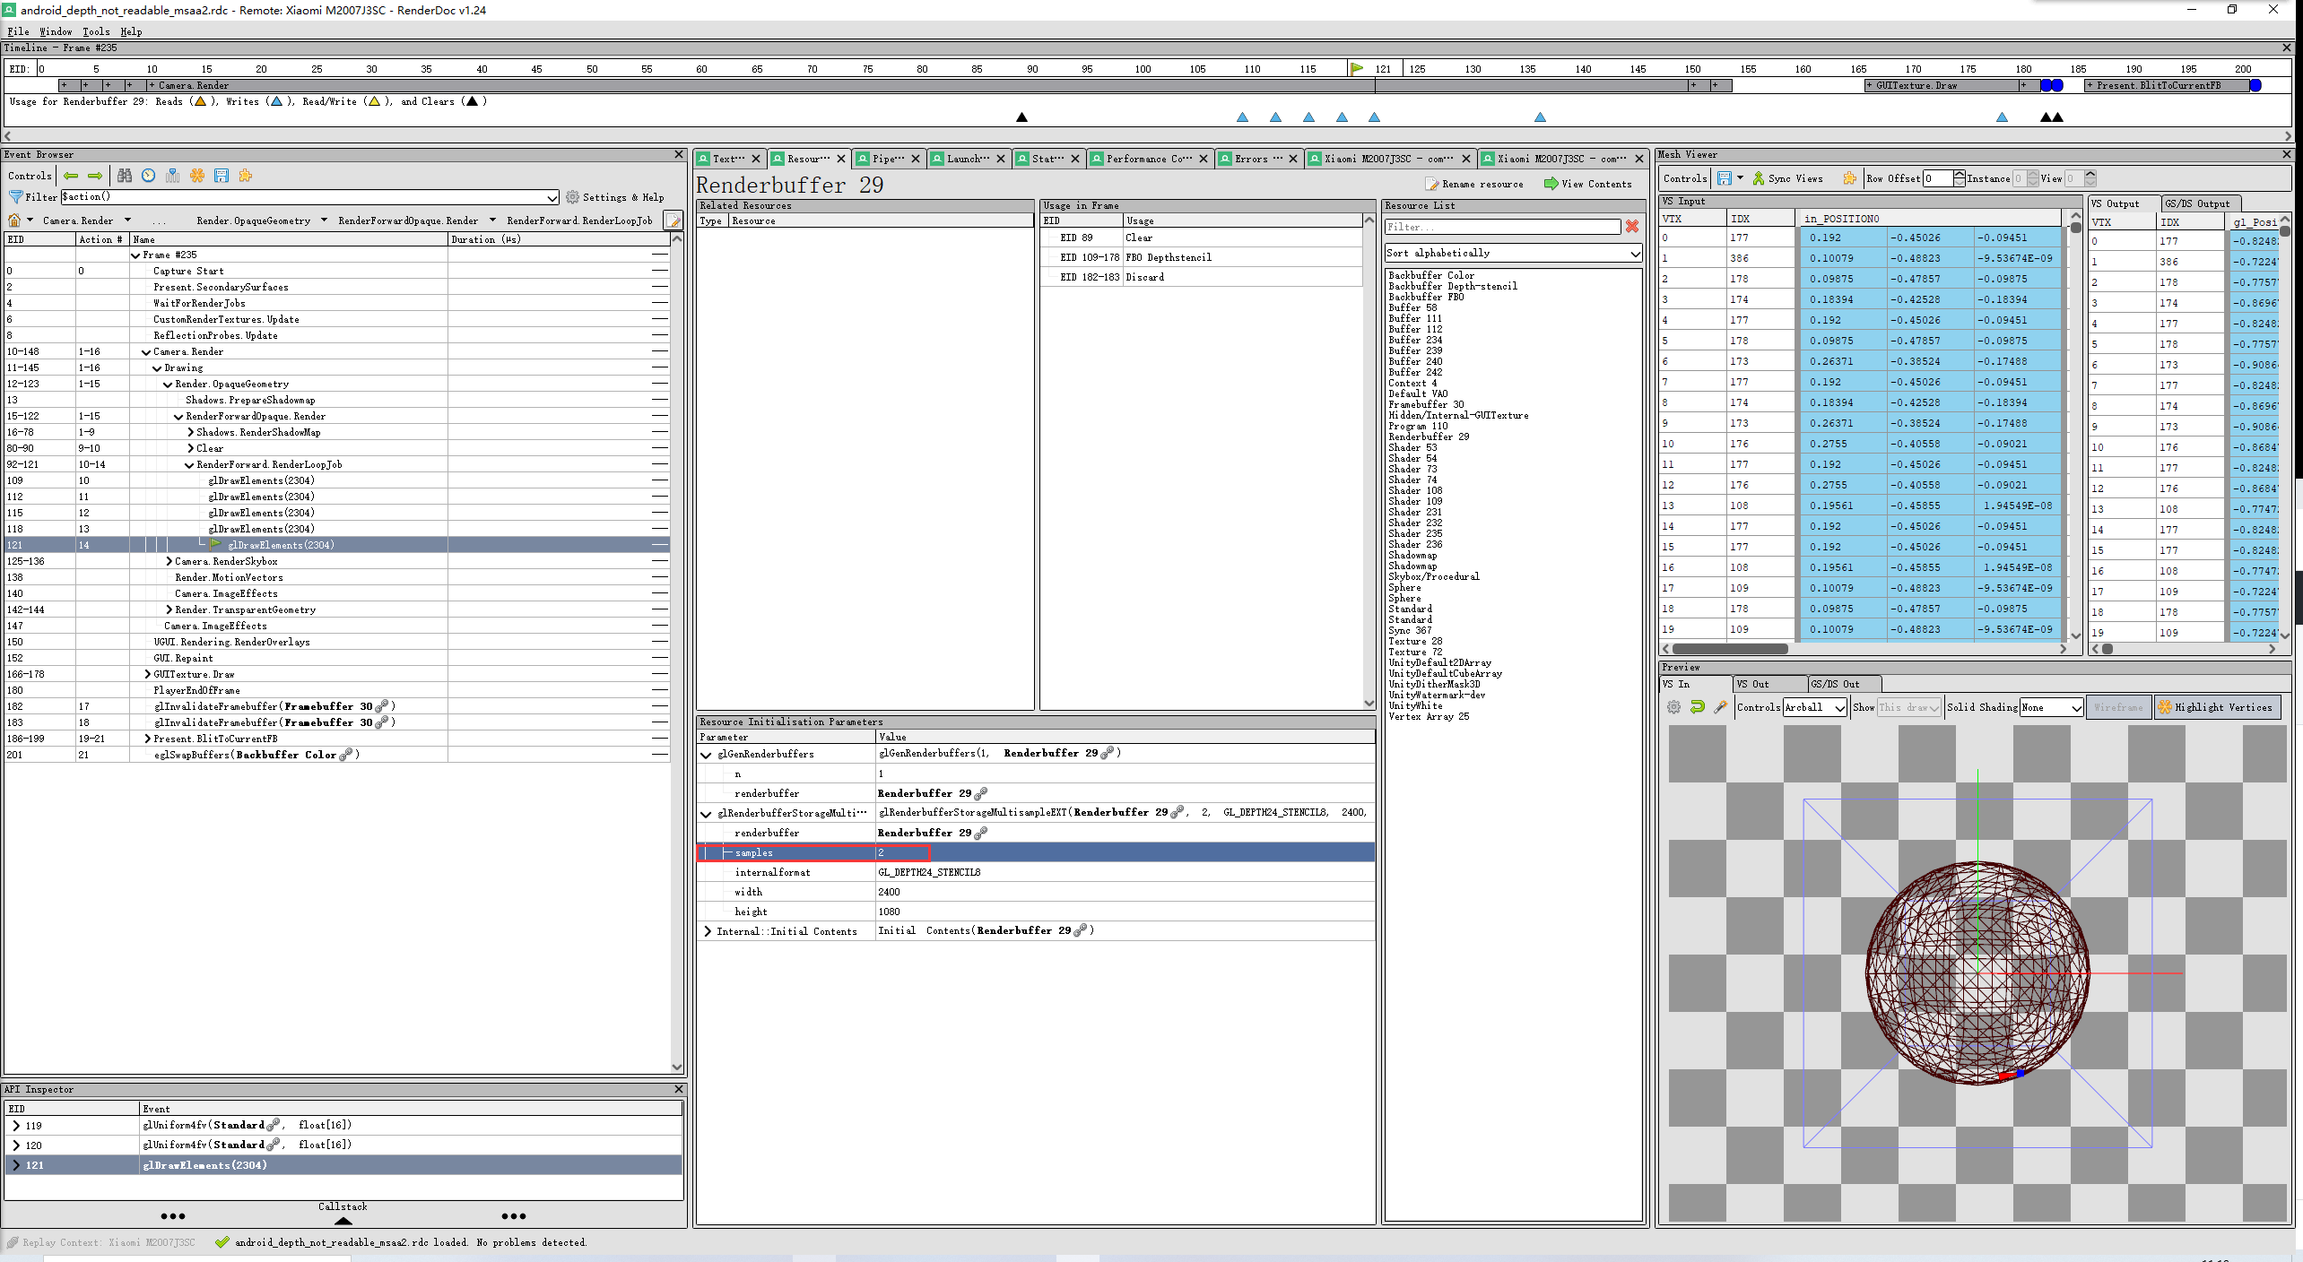Viewport: 2303px width, 1262px height.
Task: Click the delete filter red X in Resource List
Action: 1630,227
